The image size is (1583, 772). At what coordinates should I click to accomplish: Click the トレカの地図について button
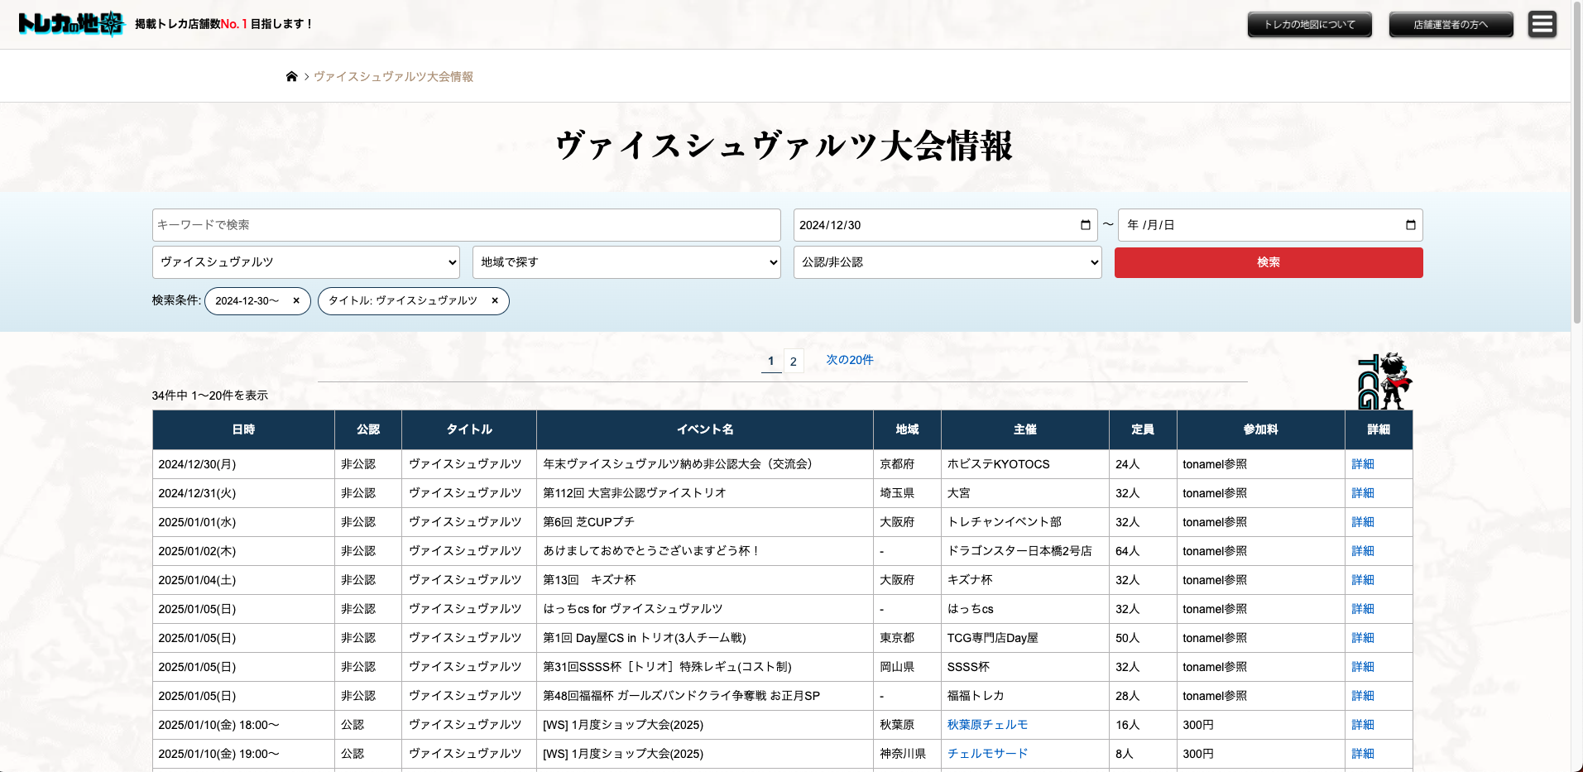tap(1309, 25)
